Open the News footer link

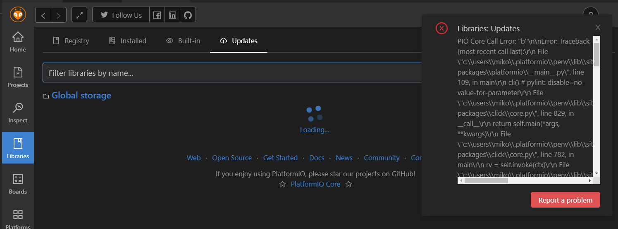tap(344, 158)
